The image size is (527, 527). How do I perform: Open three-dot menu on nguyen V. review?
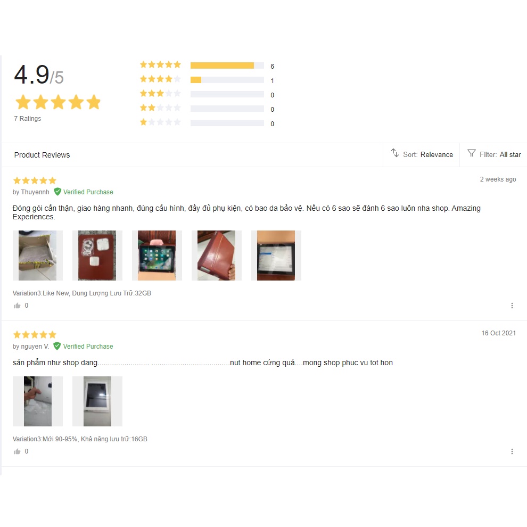[x=512, y=451]
